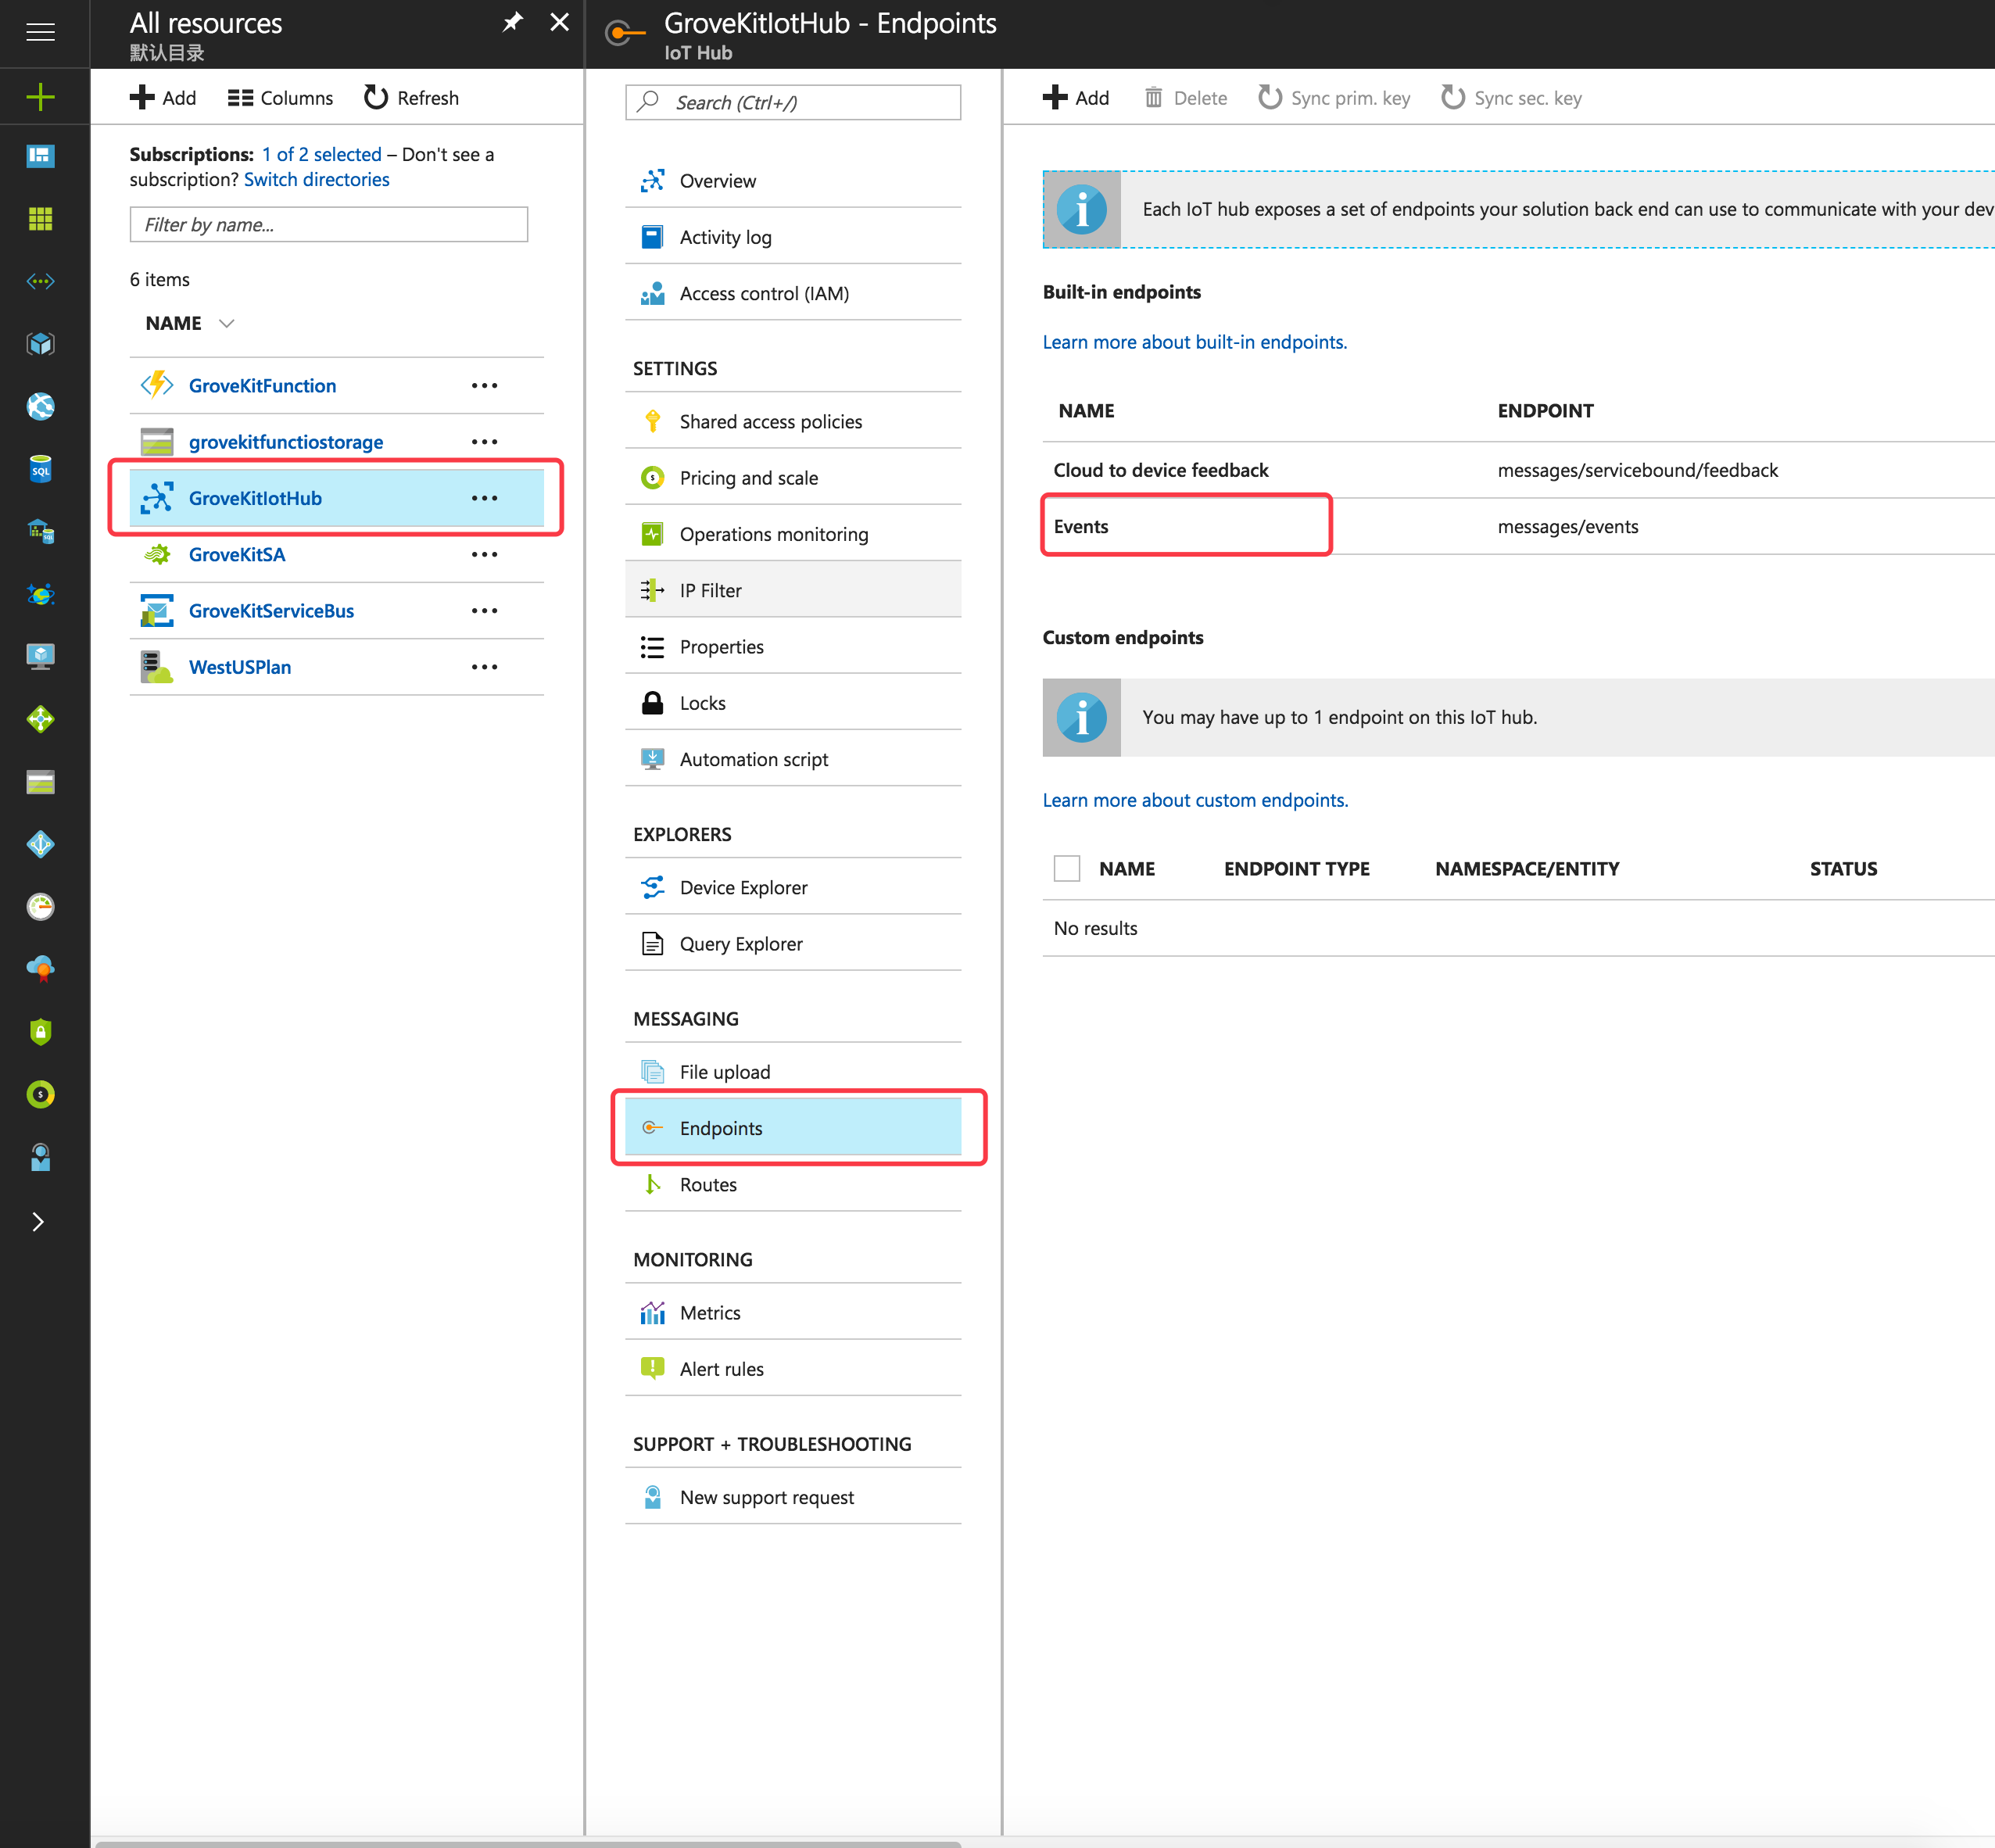Open ellipsis menu for WestUSPlan

(484, 667)
